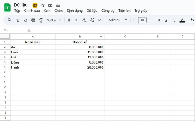Select column A header
The height and width of the screenshot is (122, 195).
pos(33,36)
